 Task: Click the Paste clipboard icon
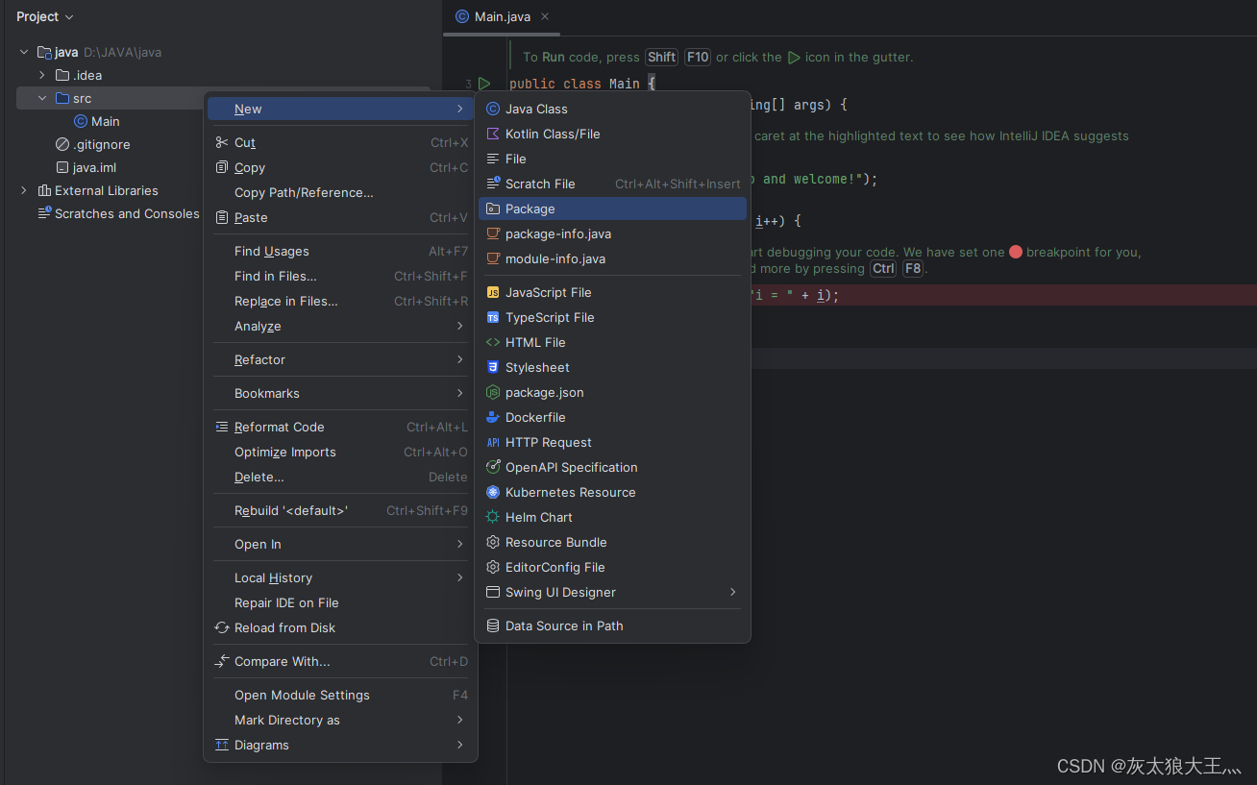tap(222, 217)
